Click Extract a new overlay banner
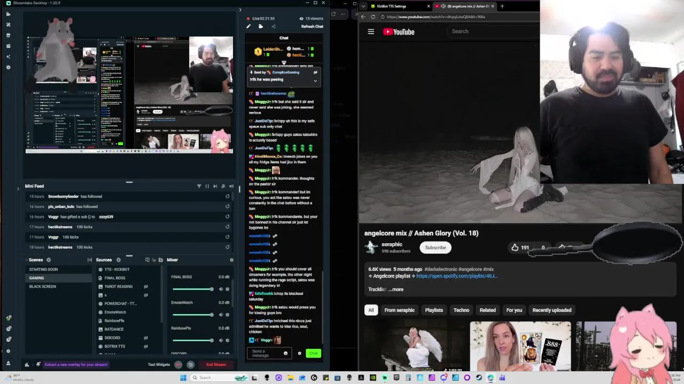The width and height of the screenshot is (684, 384). coord(76,365)
